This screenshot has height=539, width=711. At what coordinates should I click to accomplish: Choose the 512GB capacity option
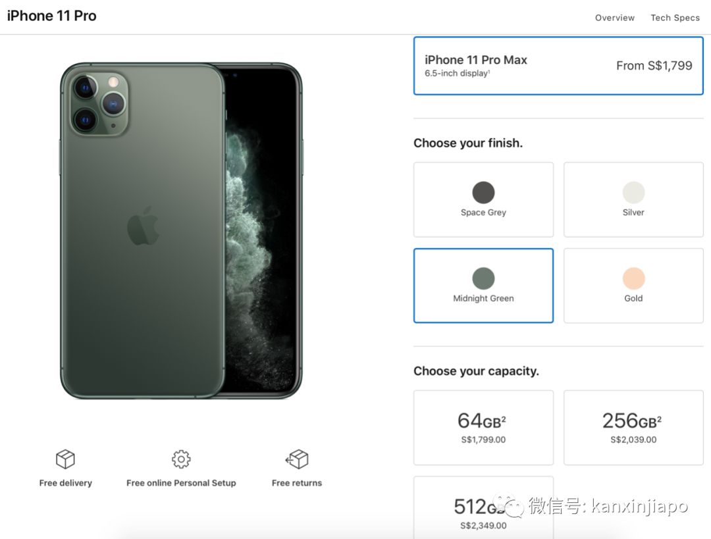tap(483, 510)
